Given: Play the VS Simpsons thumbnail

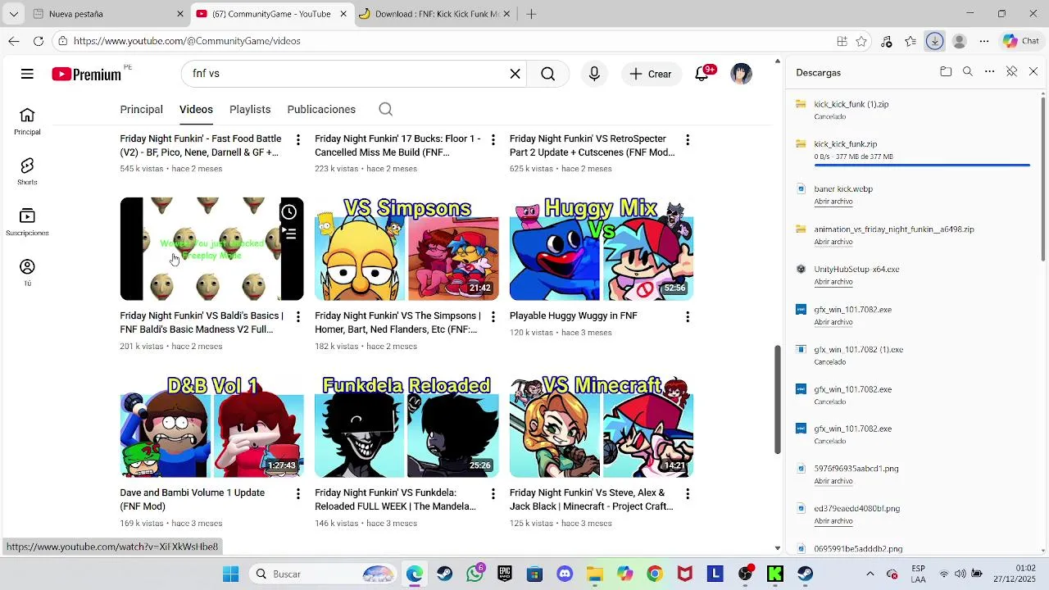Looking at the screenshot, I should [x=406, y=249].
